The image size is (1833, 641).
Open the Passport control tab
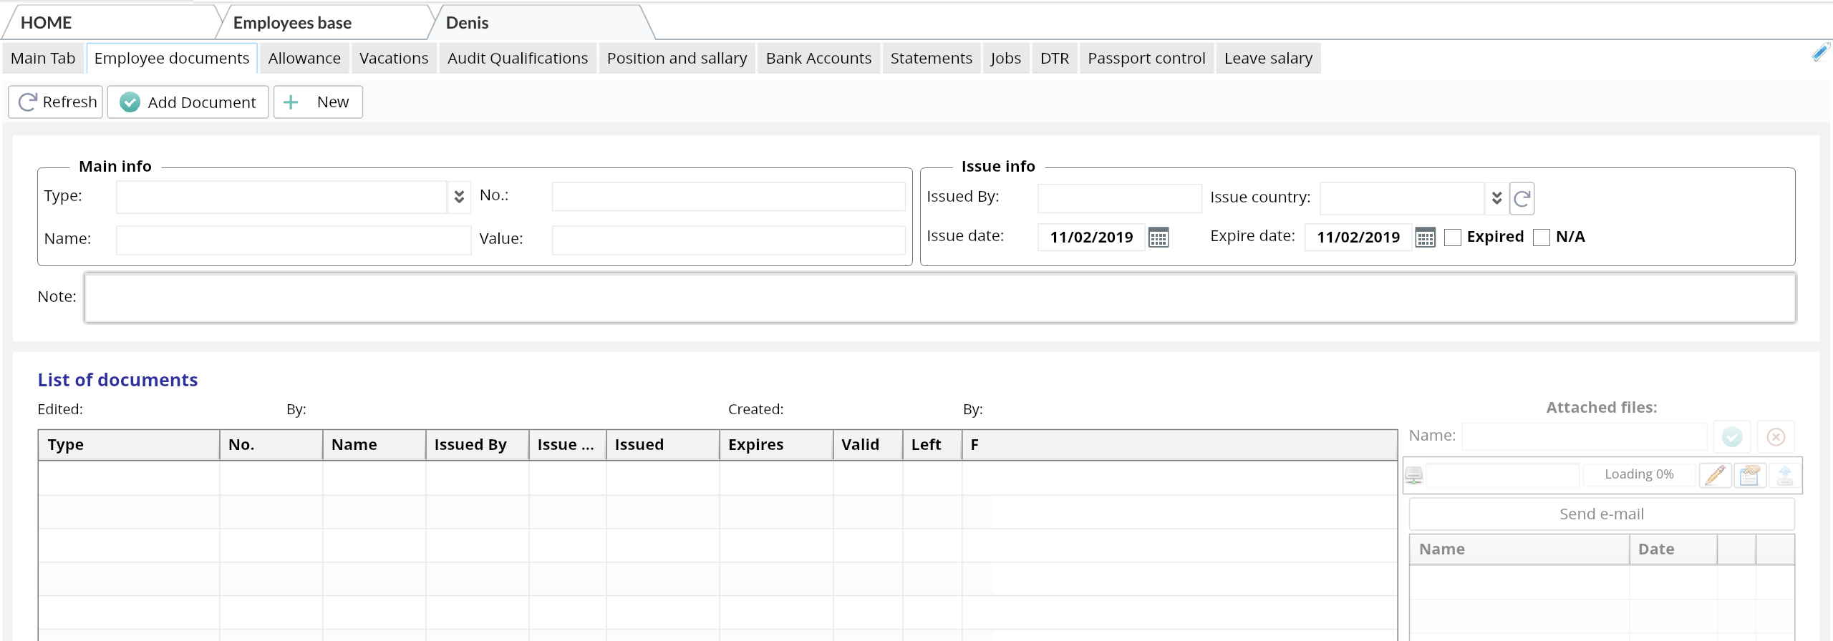point(1146,59)
